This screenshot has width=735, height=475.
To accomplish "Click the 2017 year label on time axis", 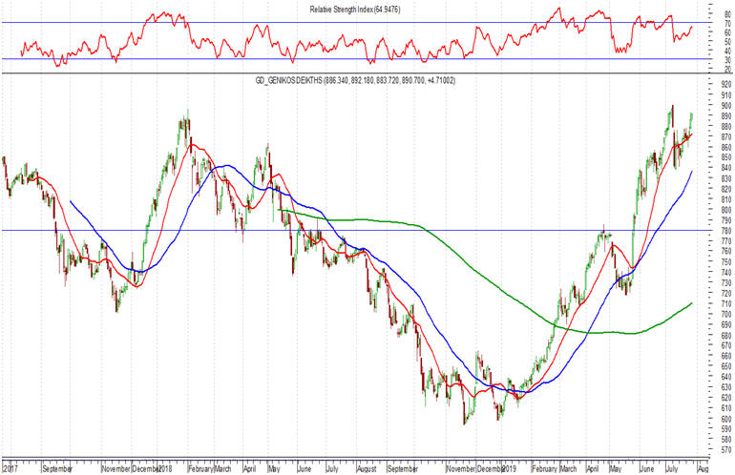I will 9,468.
